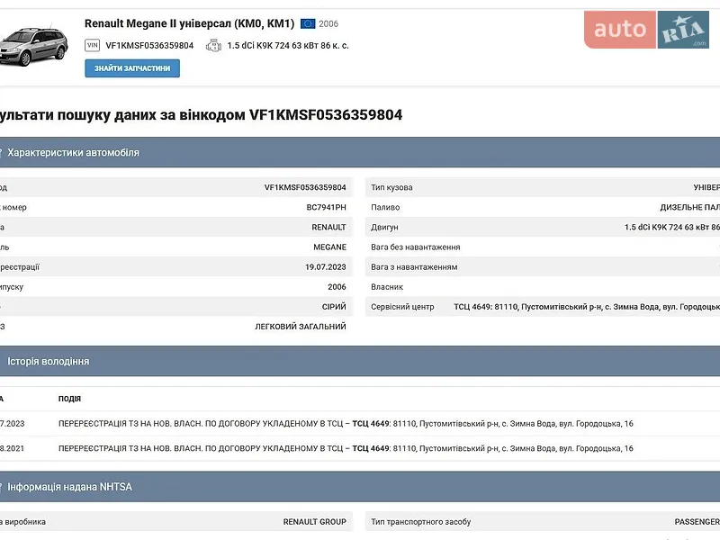Select the Історія володіння section header
720x540 pixels.
360,362
